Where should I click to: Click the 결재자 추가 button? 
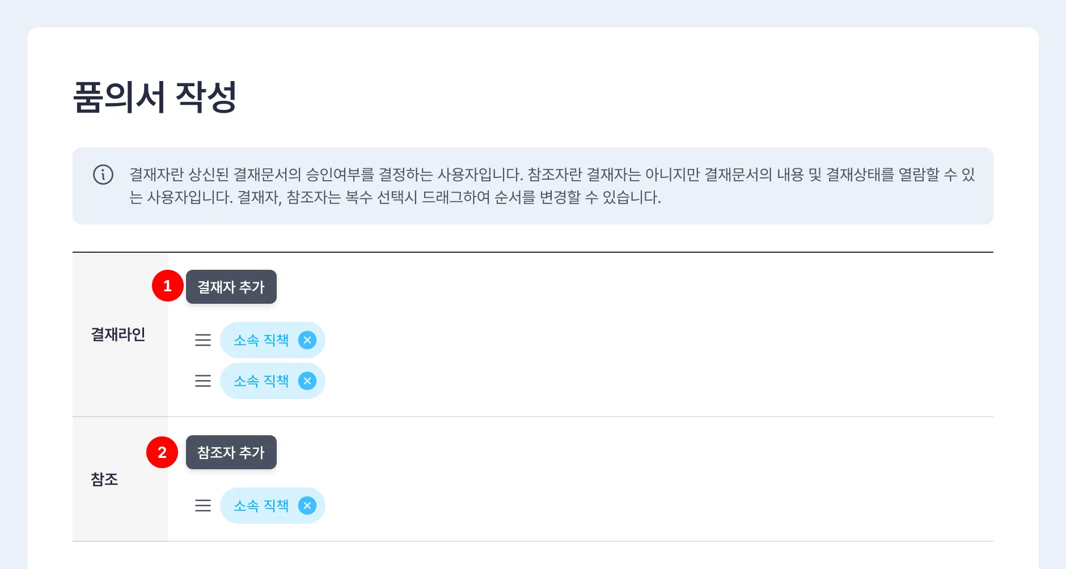click(x=231, y=287)
